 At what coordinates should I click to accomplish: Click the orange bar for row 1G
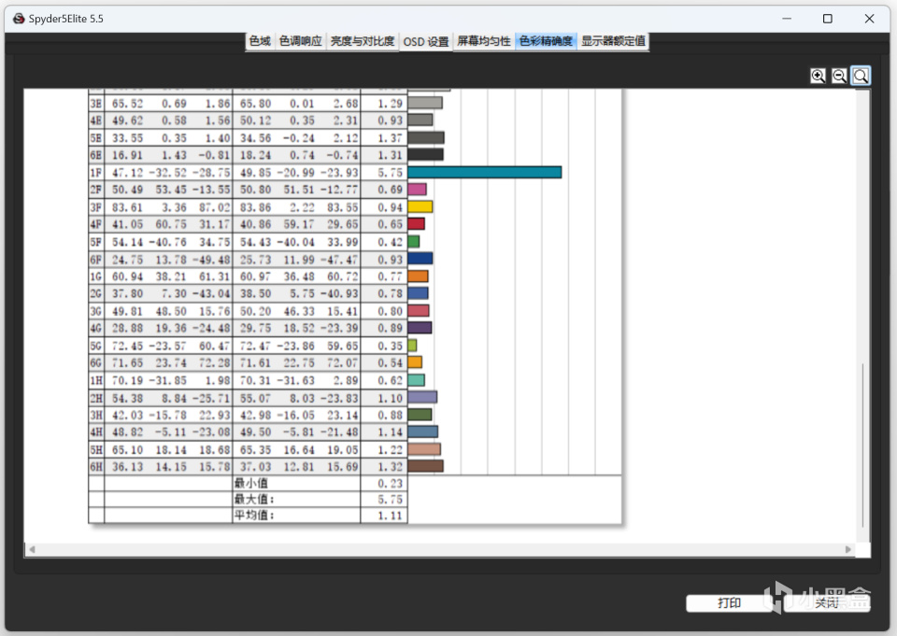[418, 276]
